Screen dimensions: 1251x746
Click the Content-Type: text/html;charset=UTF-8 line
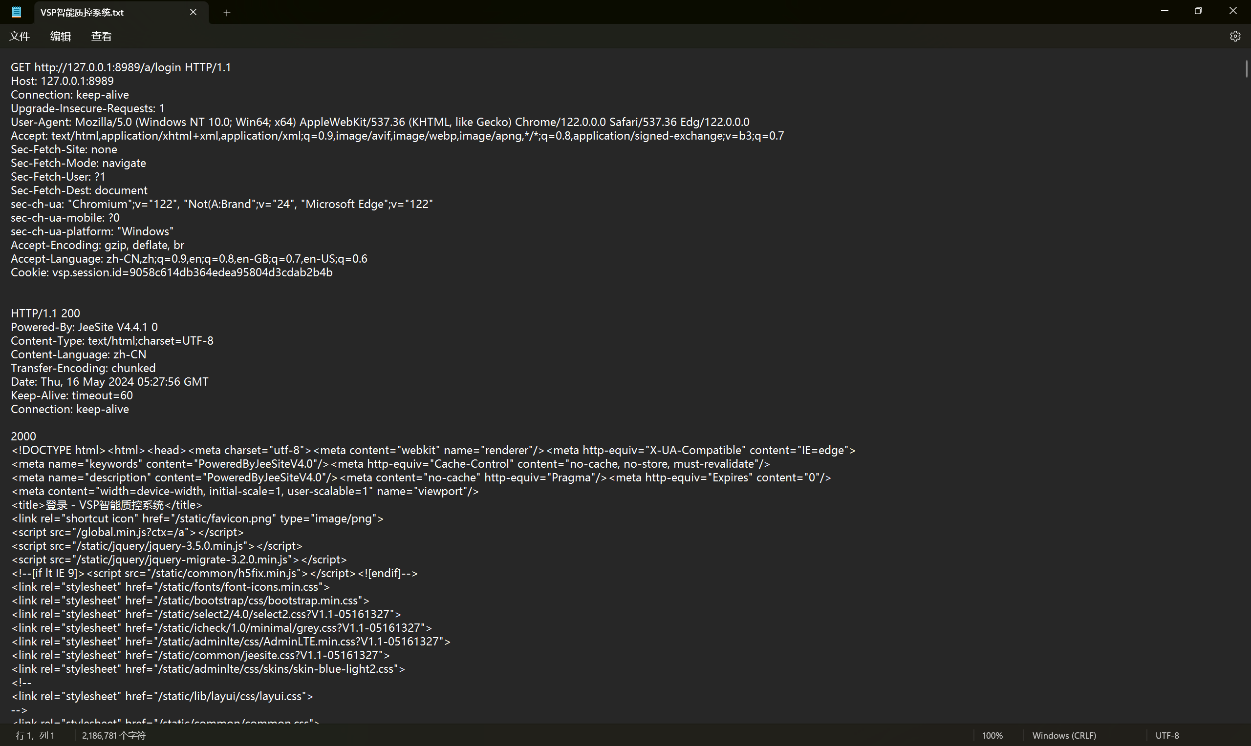coord(112,341)
